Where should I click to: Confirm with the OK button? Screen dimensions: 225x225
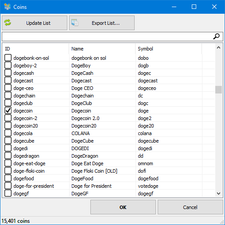pos(123,207)
